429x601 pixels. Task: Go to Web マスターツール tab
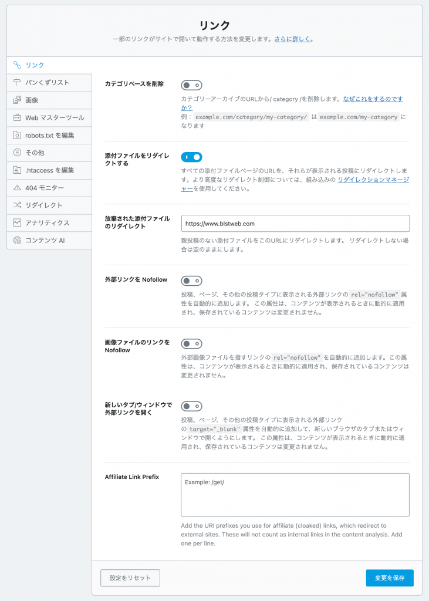pyautogui.click(x=49, y=117)
